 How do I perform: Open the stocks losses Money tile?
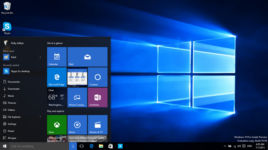57,139
